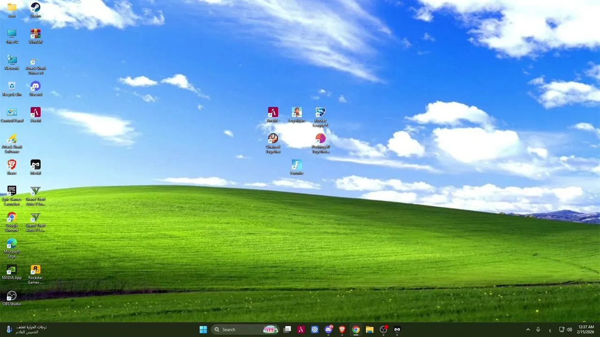Click the microphone icon in the system tray
The height and width of the screenshot is (337, 600).
(538, 330)
